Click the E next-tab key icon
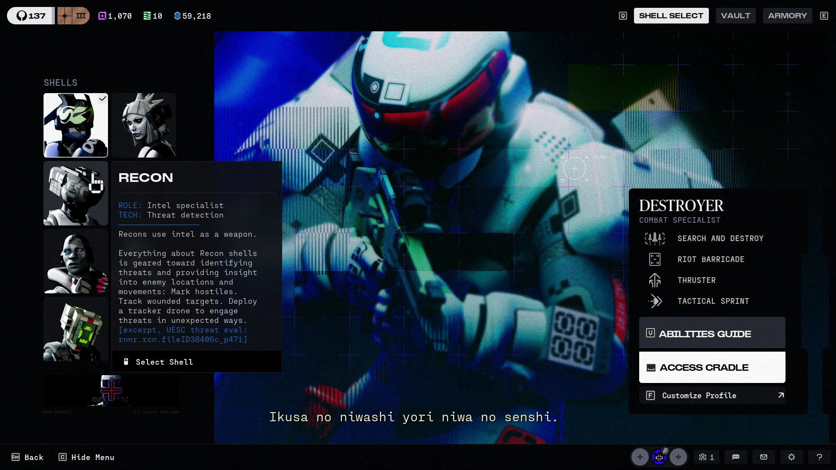Viewport: 836px width, 470px height. click(824, 16)
